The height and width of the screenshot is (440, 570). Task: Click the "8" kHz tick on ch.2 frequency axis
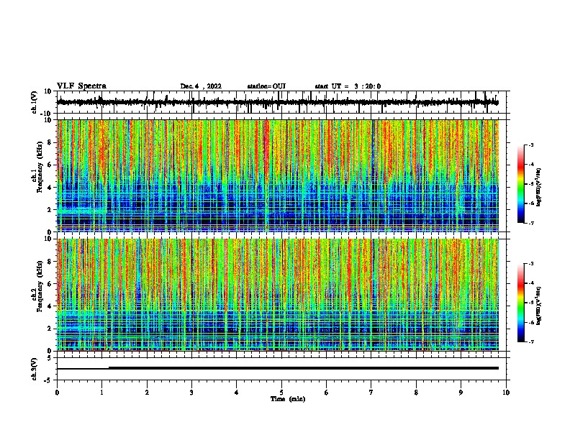(50, 262)
